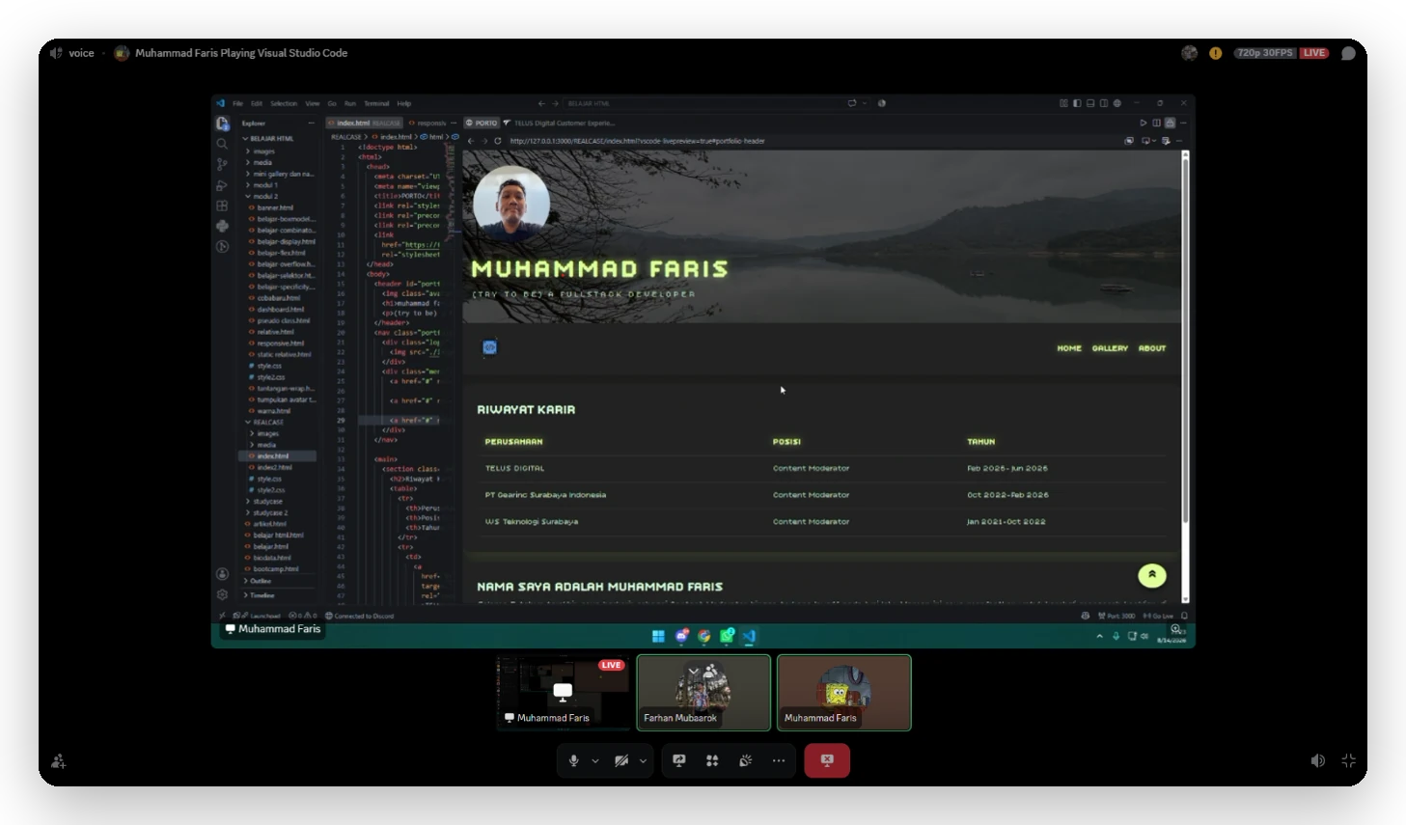Invite friends to the call
Viewport: 1406px width, 825px height.
click(58, 761)
